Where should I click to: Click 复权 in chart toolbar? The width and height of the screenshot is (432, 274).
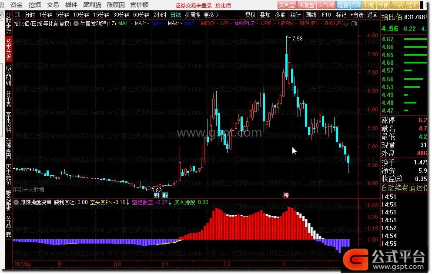point(250,15)
